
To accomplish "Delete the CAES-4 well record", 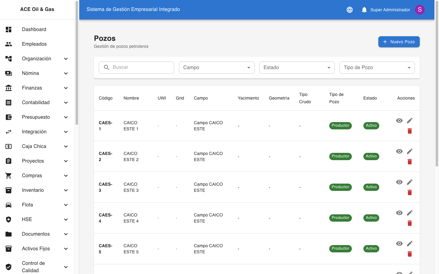I will click(x=409, y=223).
